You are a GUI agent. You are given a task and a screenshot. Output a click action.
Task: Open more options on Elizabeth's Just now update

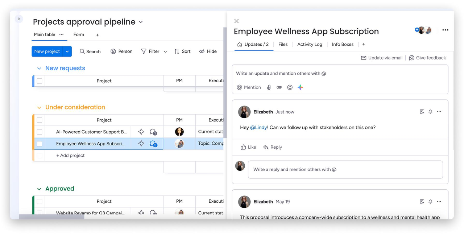click(439, 112)
